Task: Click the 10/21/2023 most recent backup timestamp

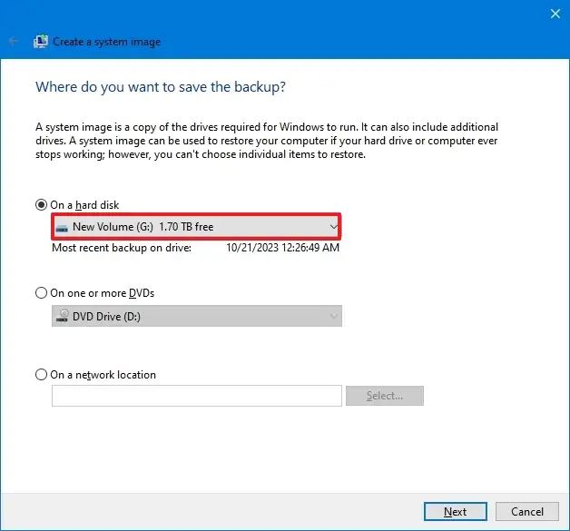Action: click(282, 247)
